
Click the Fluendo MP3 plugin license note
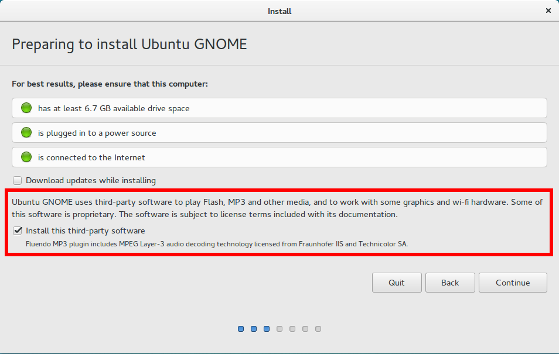[217, 244]
